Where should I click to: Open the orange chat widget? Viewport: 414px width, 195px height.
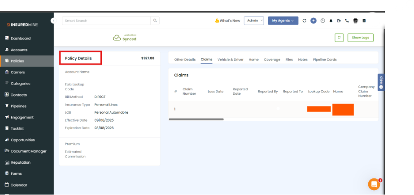374,184
